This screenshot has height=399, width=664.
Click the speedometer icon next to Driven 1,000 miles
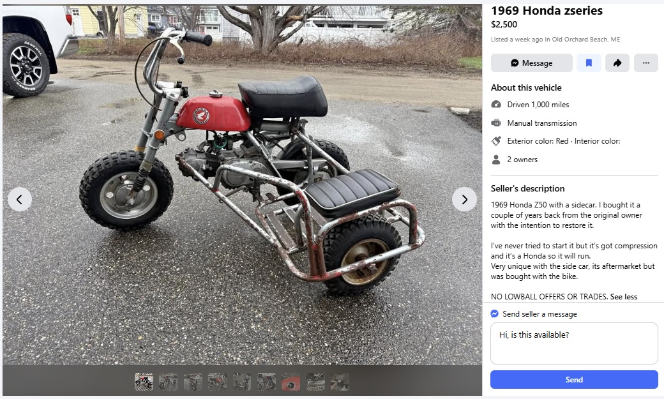496,105
